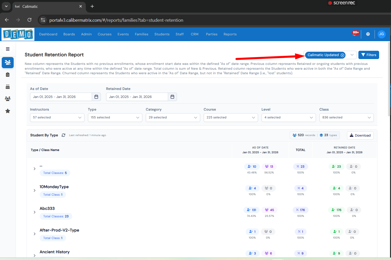Expand the 10MondayType row
The height and width of the screenshot is (260, 391).
point(35,191)
